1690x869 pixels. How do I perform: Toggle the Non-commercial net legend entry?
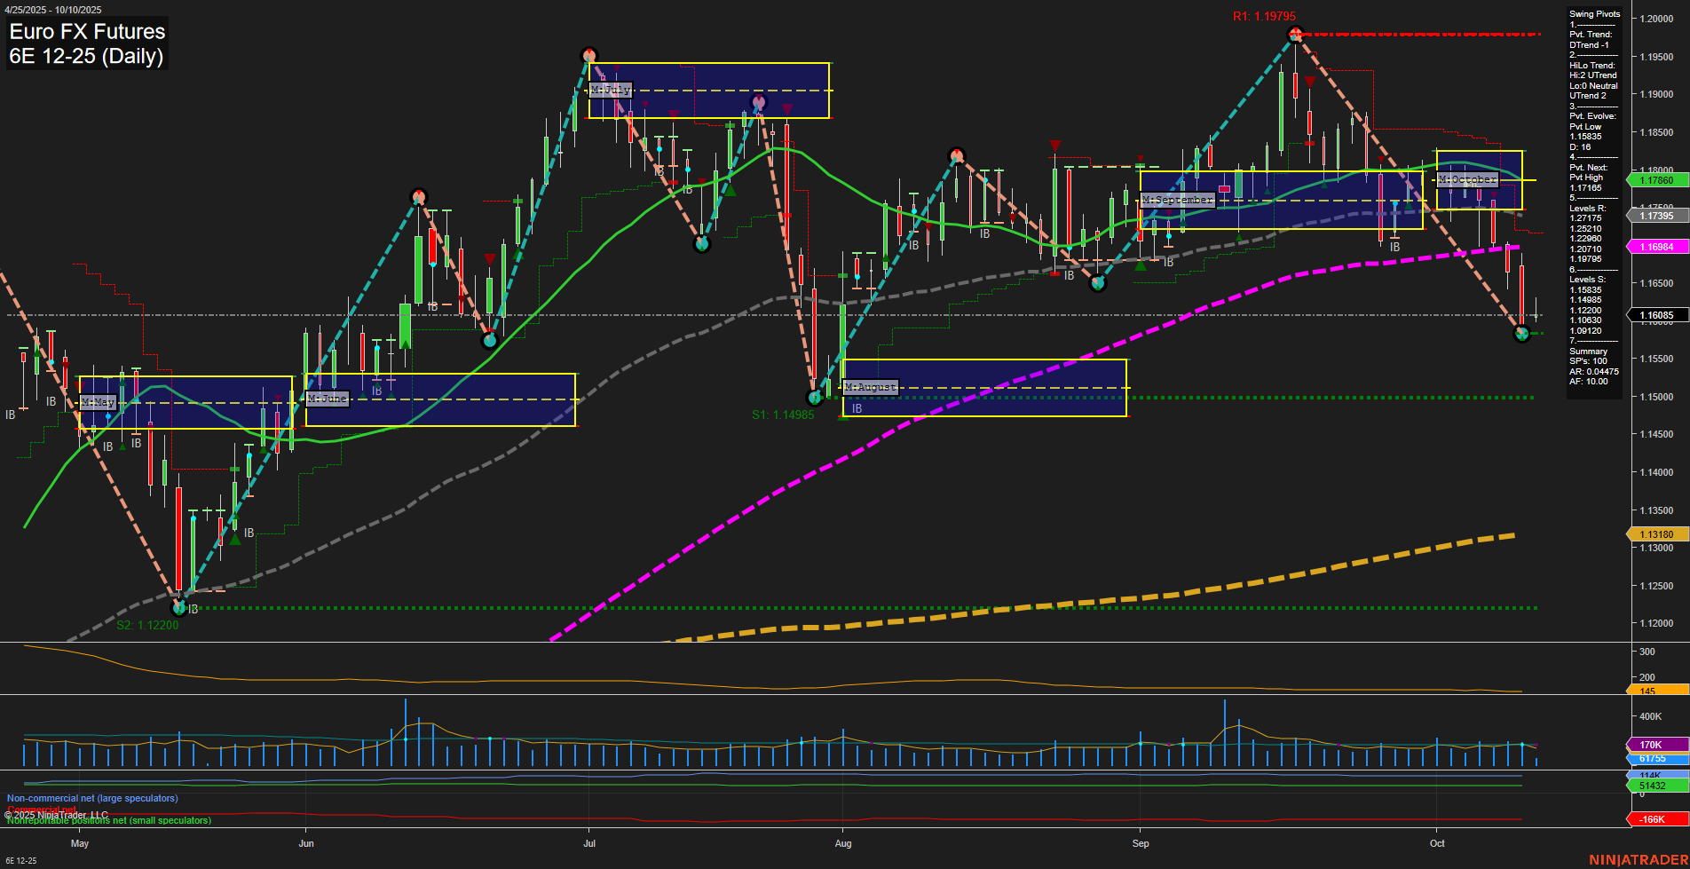91,798
